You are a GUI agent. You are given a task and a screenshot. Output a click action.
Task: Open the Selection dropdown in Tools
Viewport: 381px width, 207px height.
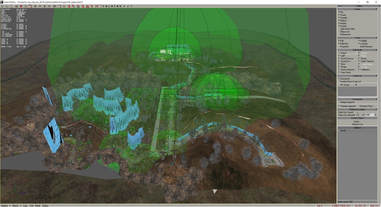343,43
